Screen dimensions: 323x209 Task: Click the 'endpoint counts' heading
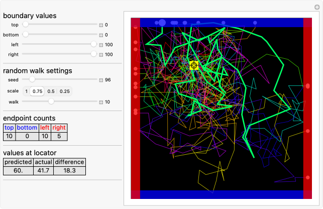point(29,118)
